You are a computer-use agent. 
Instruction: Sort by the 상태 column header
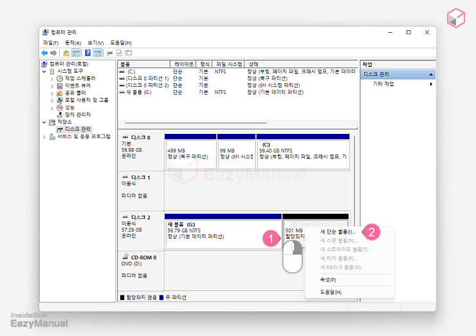[300, 64]
